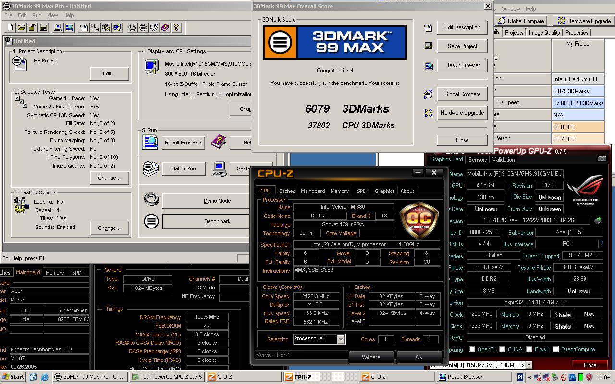This screenshot has height=384, width=615.
Task: Click the striped circle icon beside Benchmark
Action: click(151, 221)
